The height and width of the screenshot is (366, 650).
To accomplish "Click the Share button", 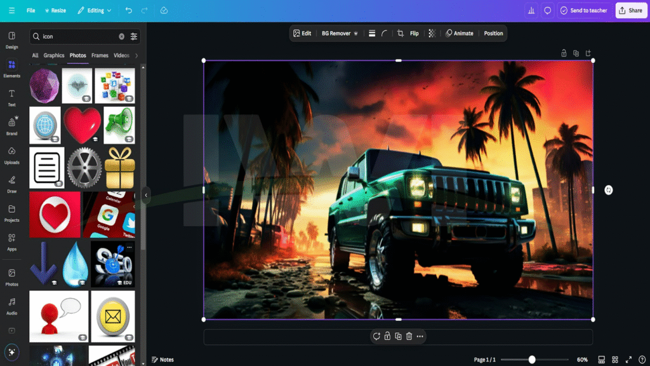I will pyautogui.click(x=631, y=11).
